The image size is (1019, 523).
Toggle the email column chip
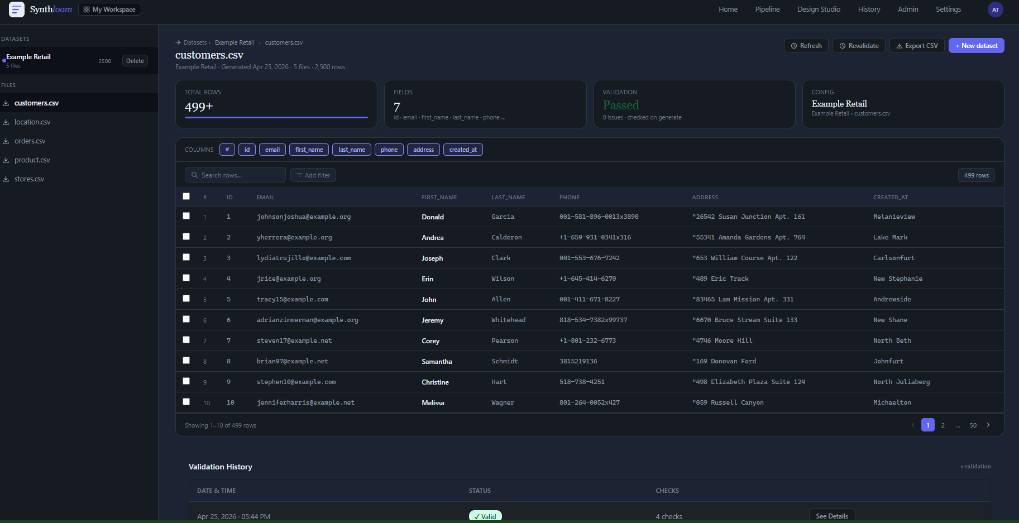pos(272,150)
